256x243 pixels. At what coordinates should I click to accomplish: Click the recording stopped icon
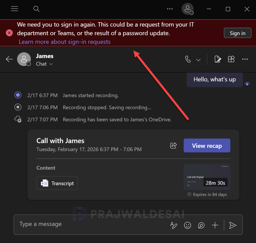[x=18, y=107]
